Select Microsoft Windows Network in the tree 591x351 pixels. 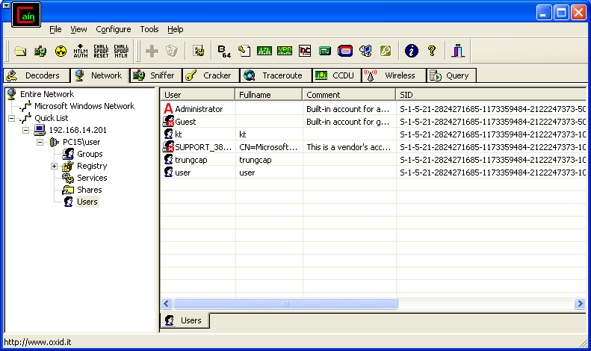[84, 106]
